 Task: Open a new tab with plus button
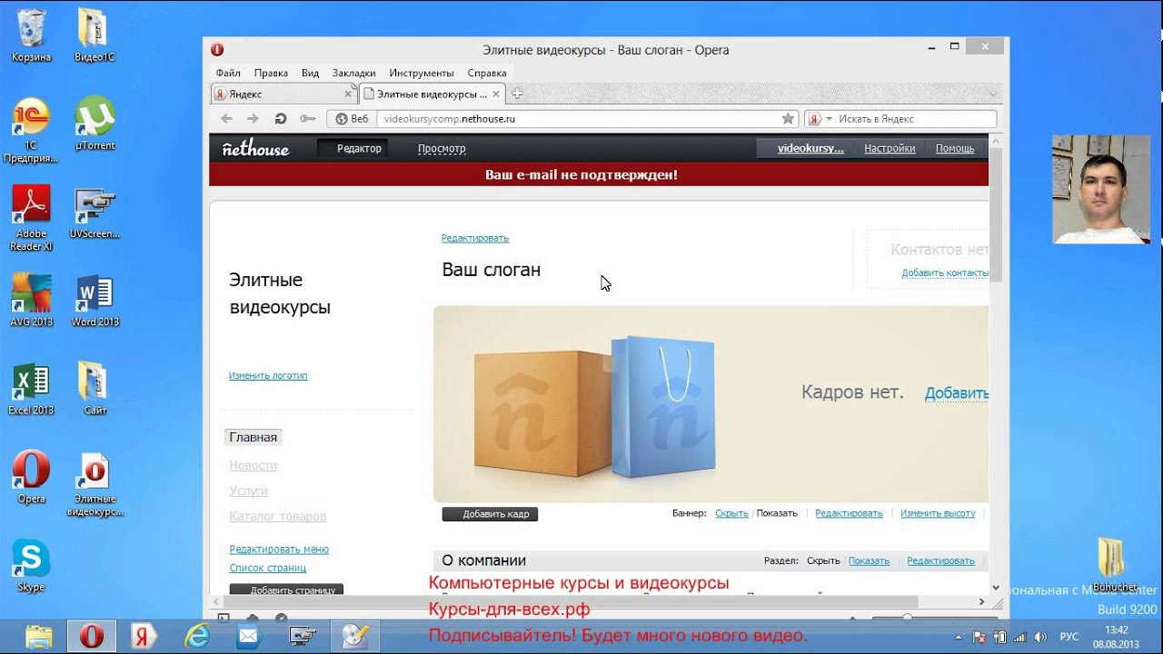point(517,94)
